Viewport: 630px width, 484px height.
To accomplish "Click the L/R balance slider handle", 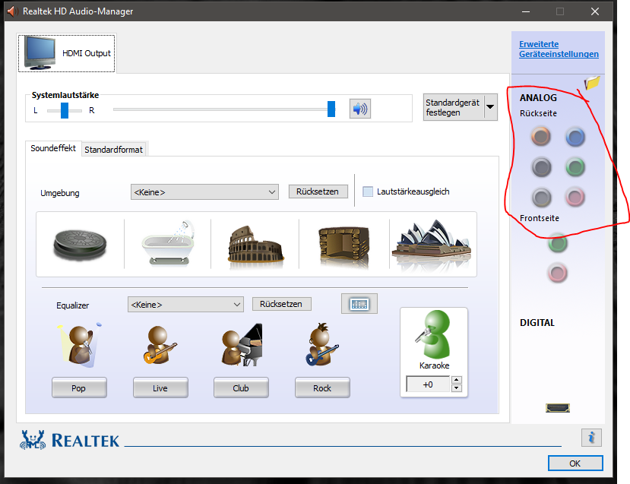I will click(x=65, y=110).
